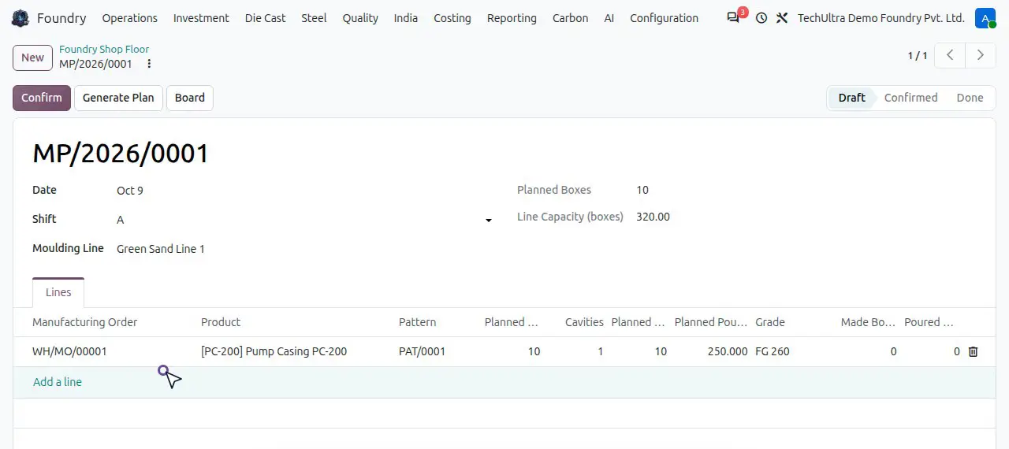Screen dimensions: 1009x449
Task: Open the debug tools wrench icon
Action: (x=782, y=18)
